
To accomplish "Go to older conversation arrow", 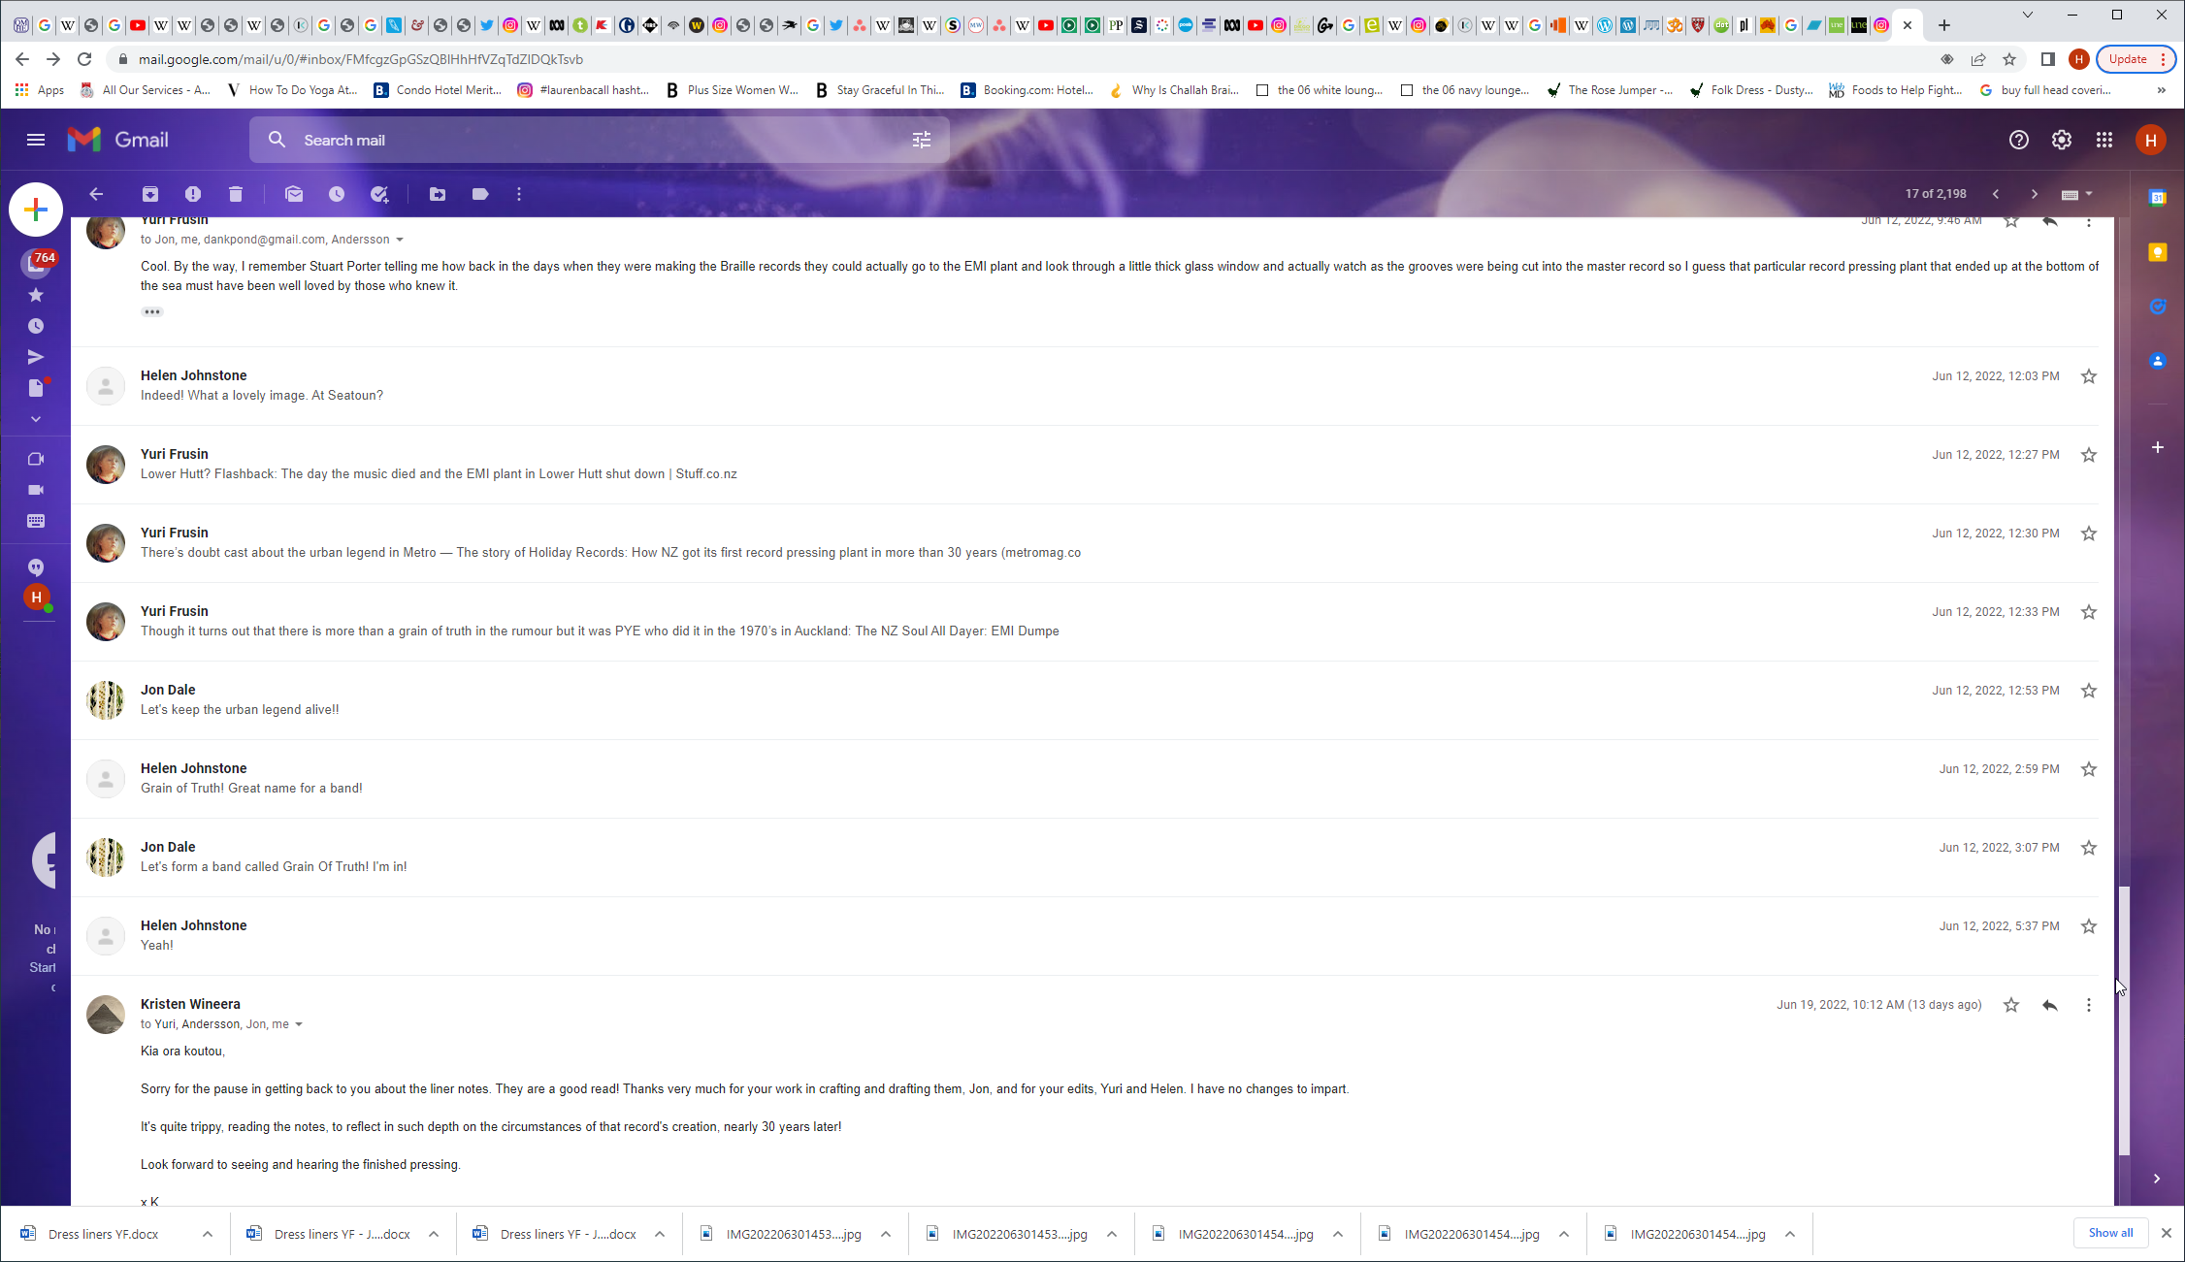I will [x=2035, y=194].
